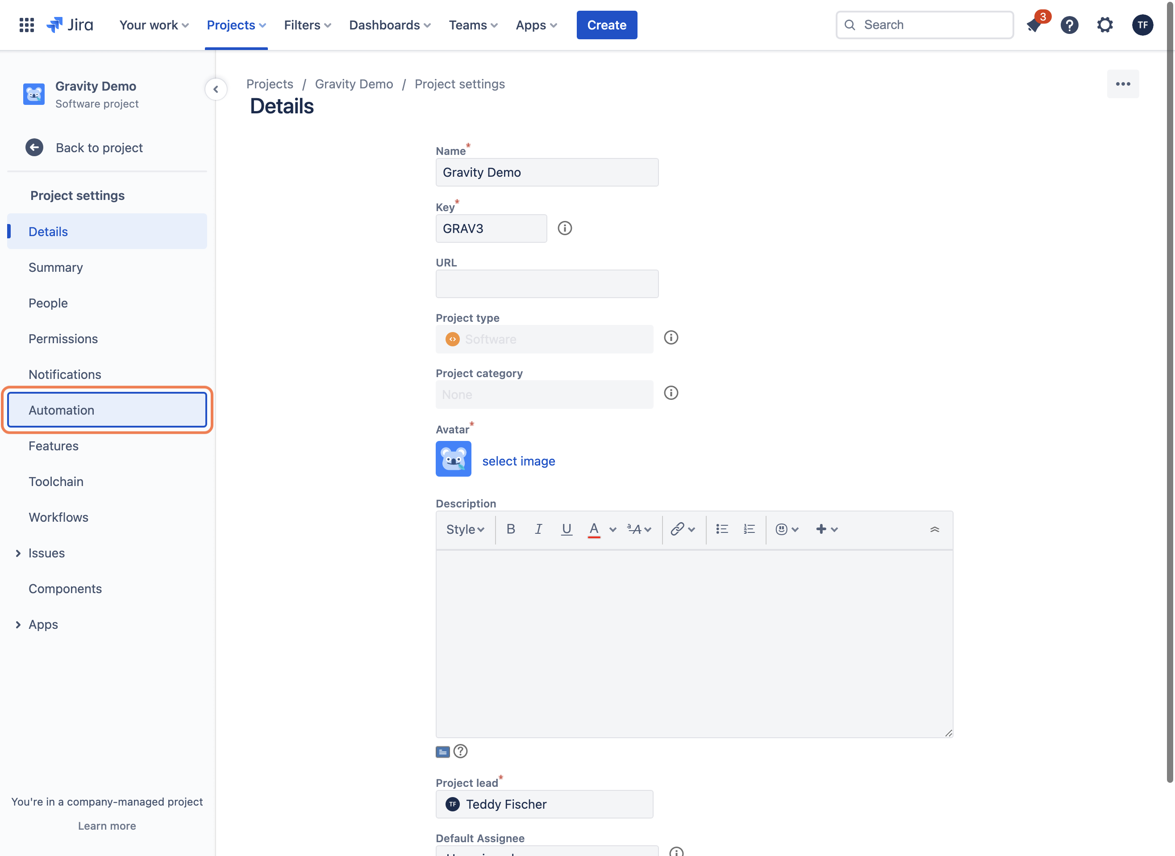
Task: Open People settings page
Action: (107, 303)
